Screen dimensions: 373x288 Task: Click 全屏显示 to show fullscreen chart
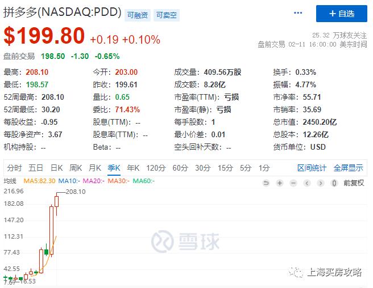point(348,168)
